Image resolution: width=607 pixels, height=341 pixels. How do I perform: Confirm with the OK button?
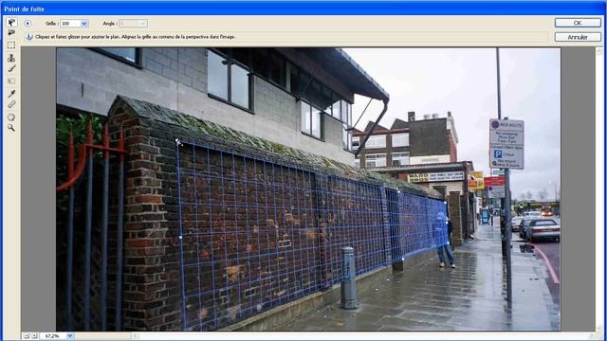[x=578, y=23]
